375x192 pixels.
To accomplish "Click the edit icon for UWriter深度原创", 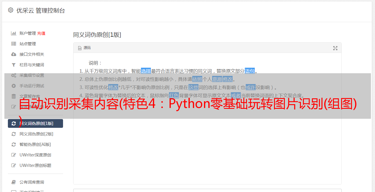I will [x=13, y=155].
